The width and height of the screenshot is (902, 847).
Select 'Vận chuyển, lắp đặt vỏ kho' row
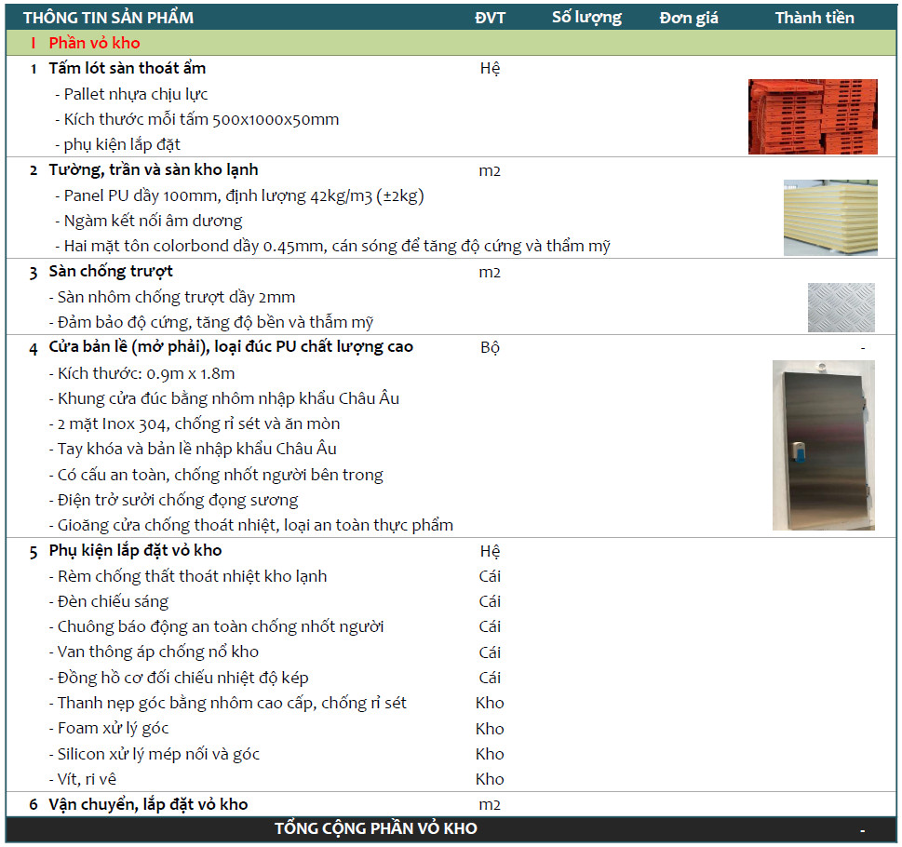point(149,804)
